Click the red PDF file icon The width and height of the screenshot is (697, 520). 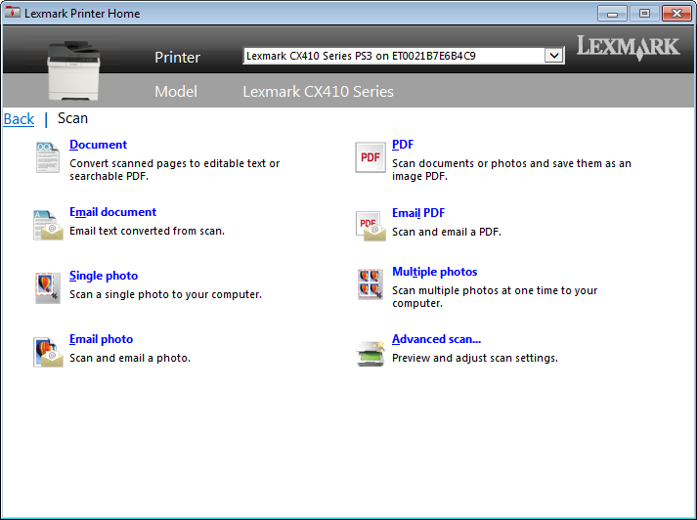370,157
